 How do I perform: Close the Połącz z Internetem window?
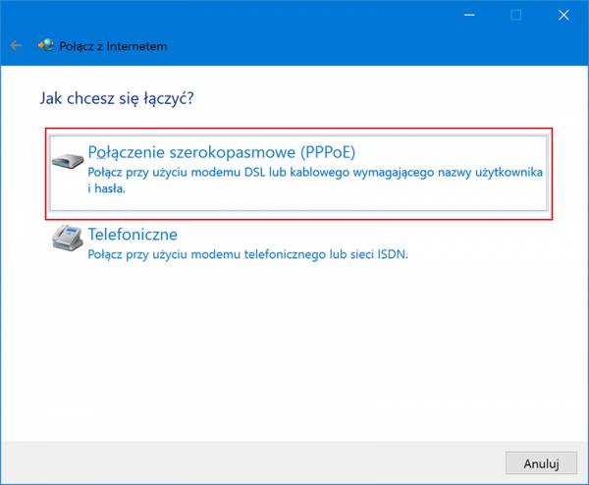(563, 15)
